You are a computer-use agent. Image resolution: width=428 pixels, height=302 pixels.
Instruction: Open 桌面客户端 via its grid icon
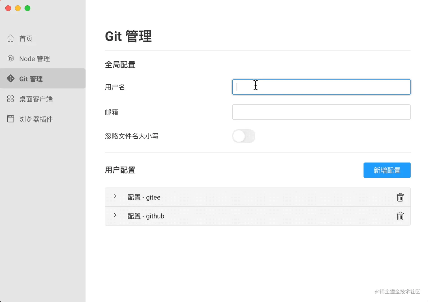pos(10,99)
